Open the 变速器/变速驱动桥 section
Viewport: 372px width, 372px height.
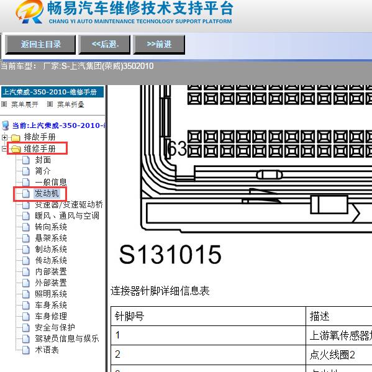(x=69, y=204)
